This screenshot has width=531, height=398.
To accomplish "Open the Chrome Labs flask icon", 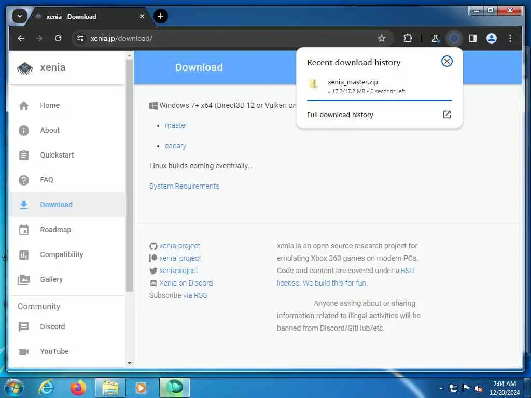I will 435,38.
